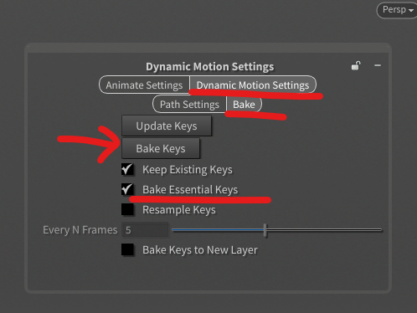Switch to the Animate Settings tab
This screenshot has width=417, height=313.
point(144,85)
